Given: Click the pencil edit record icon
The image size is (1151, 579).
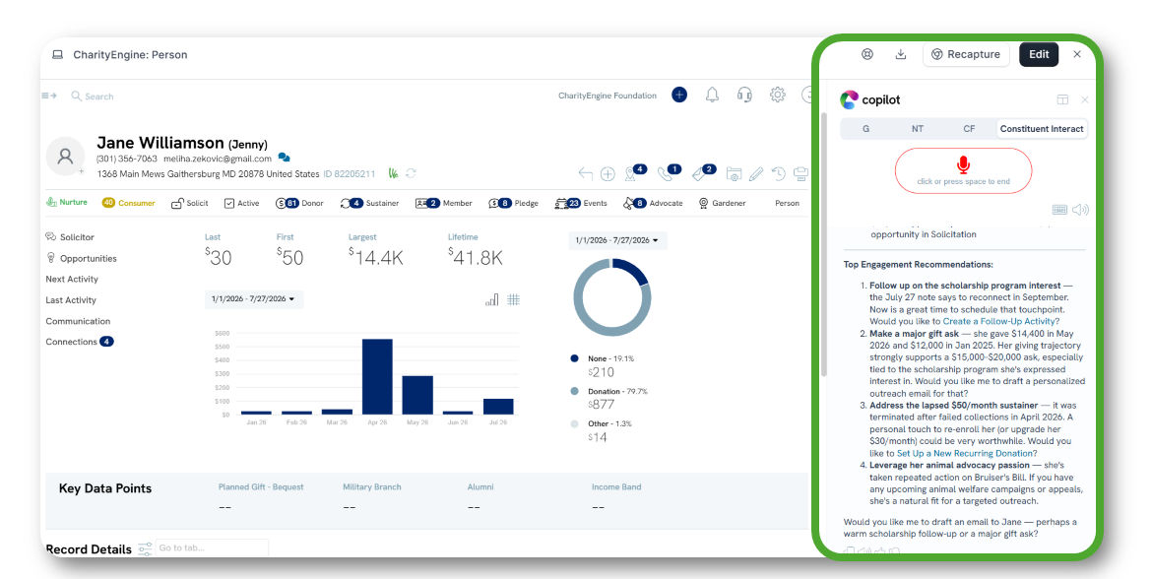Looking at the screenshot, I should (756, 174).
